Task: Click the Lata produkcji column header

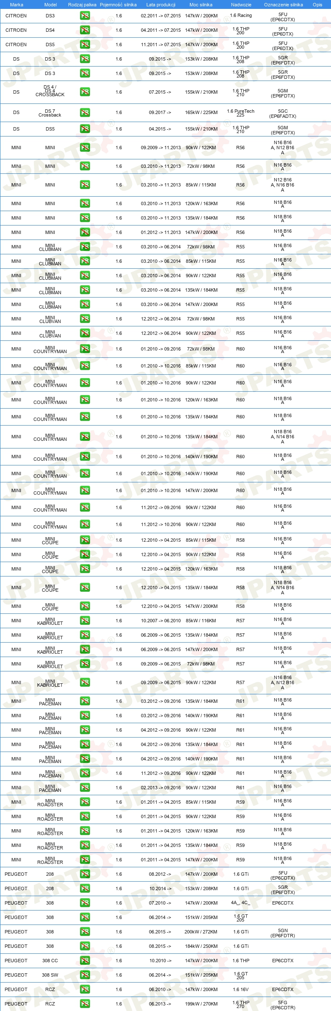Action: click(161, 5)
